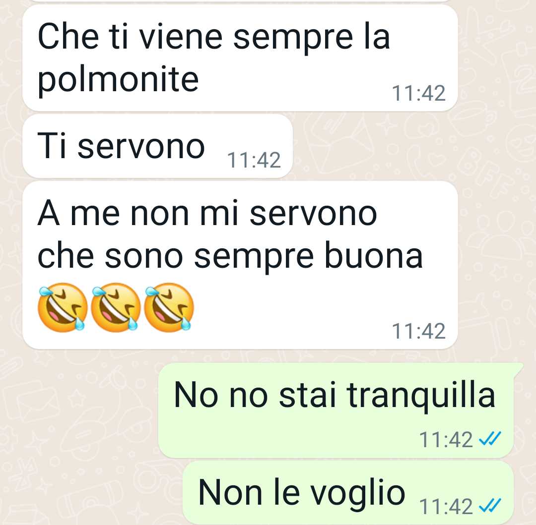Click the 'A me non mi servono' text line
This screenshot has height=525, width=536.
[x=207, y=214]
